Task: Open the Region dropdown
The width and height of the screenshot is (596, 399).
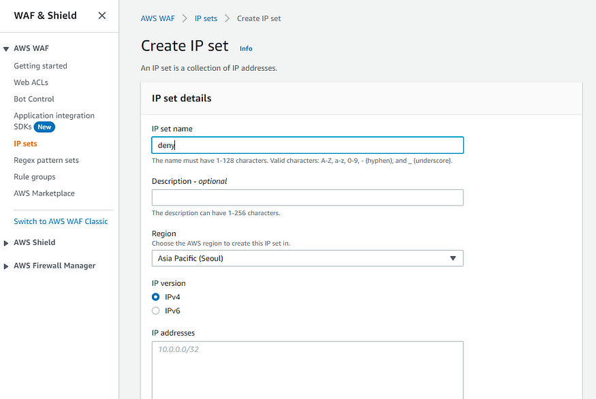Action: click(307, 258)
